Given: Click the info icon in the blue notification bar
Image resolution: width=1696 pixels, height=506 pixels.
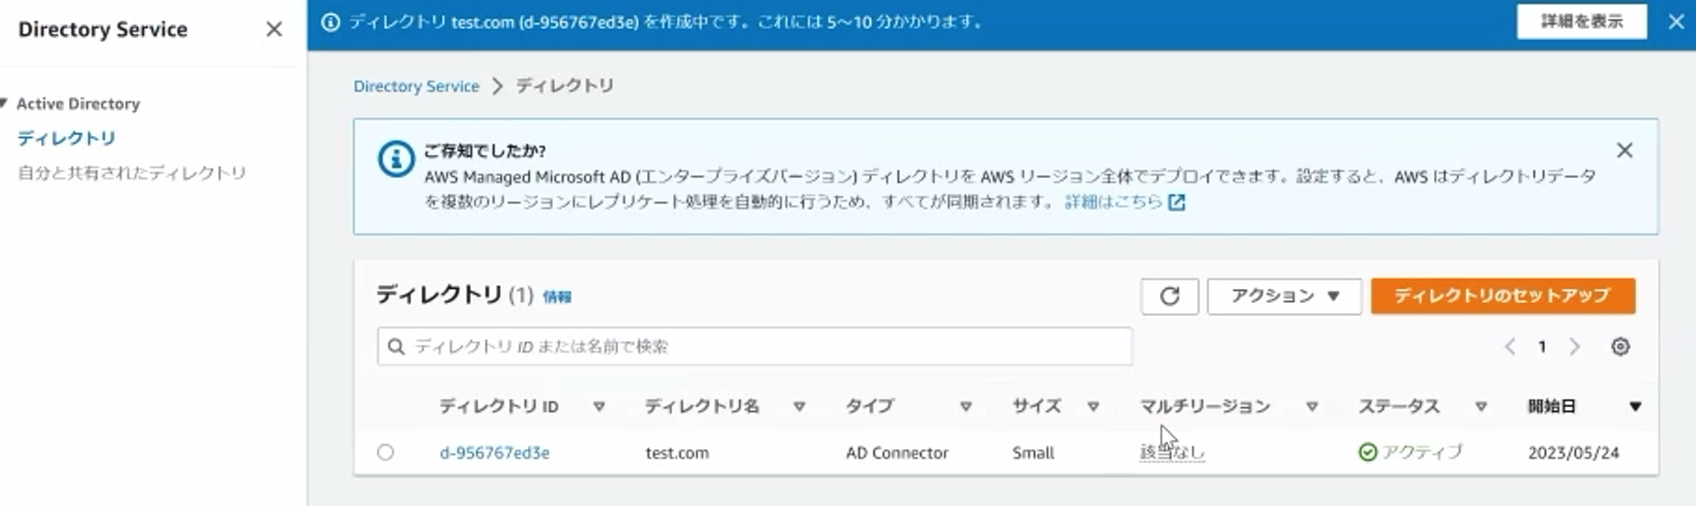Looking at the screenshot, I should pyautogui.click(x=330, y=21).
